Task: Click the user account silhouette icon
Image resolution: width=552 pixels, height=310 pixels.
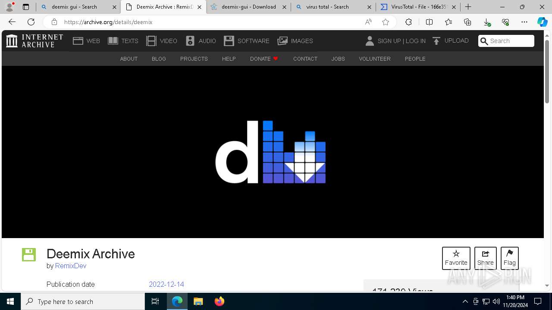Action: click(x=370, y=41)
